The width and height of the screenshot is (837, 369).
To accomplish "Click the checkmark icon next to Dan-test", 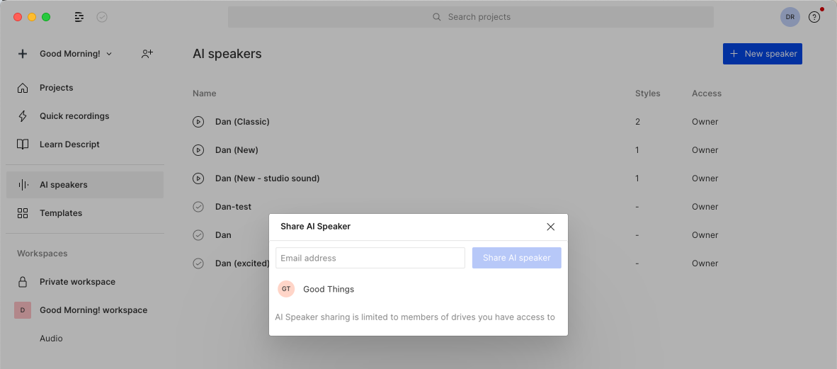I will (x=198, y=207).
